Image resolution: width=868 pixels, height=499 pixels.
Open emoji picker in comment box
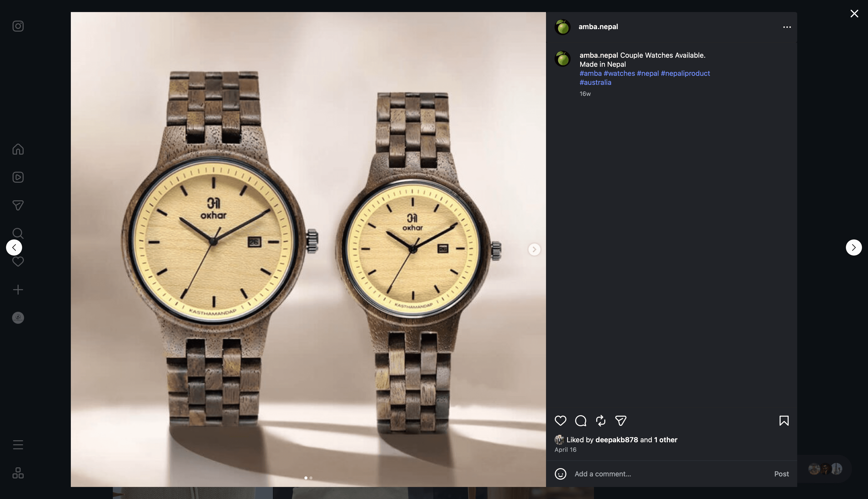(561, 474)
